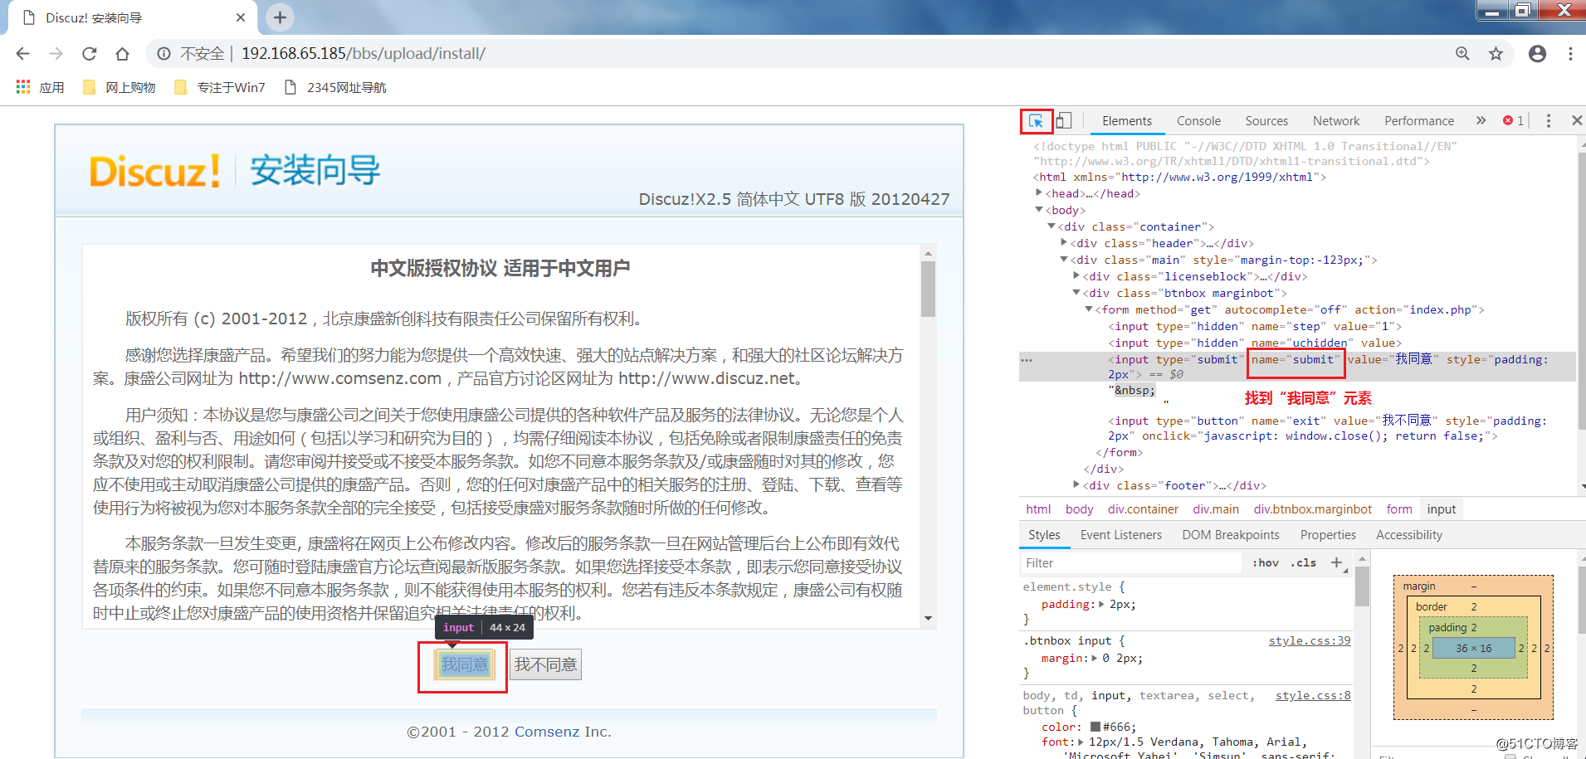The image size is (1586, 759).
Task: Toggle the device toolbar icon
Action: (x=1063, y=121)
